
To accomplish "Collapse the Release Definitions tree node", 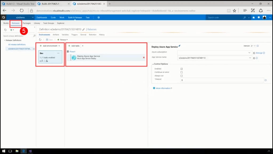I will coord(5,40).
